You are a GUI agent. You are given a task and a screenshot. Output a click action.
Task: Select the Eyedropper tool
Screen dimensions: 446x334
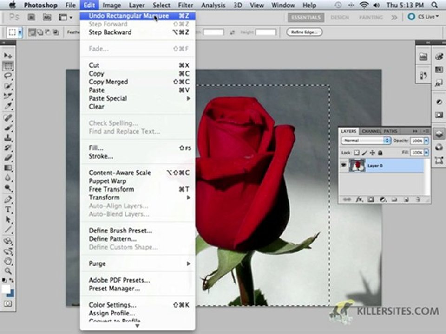pos(8,106)
